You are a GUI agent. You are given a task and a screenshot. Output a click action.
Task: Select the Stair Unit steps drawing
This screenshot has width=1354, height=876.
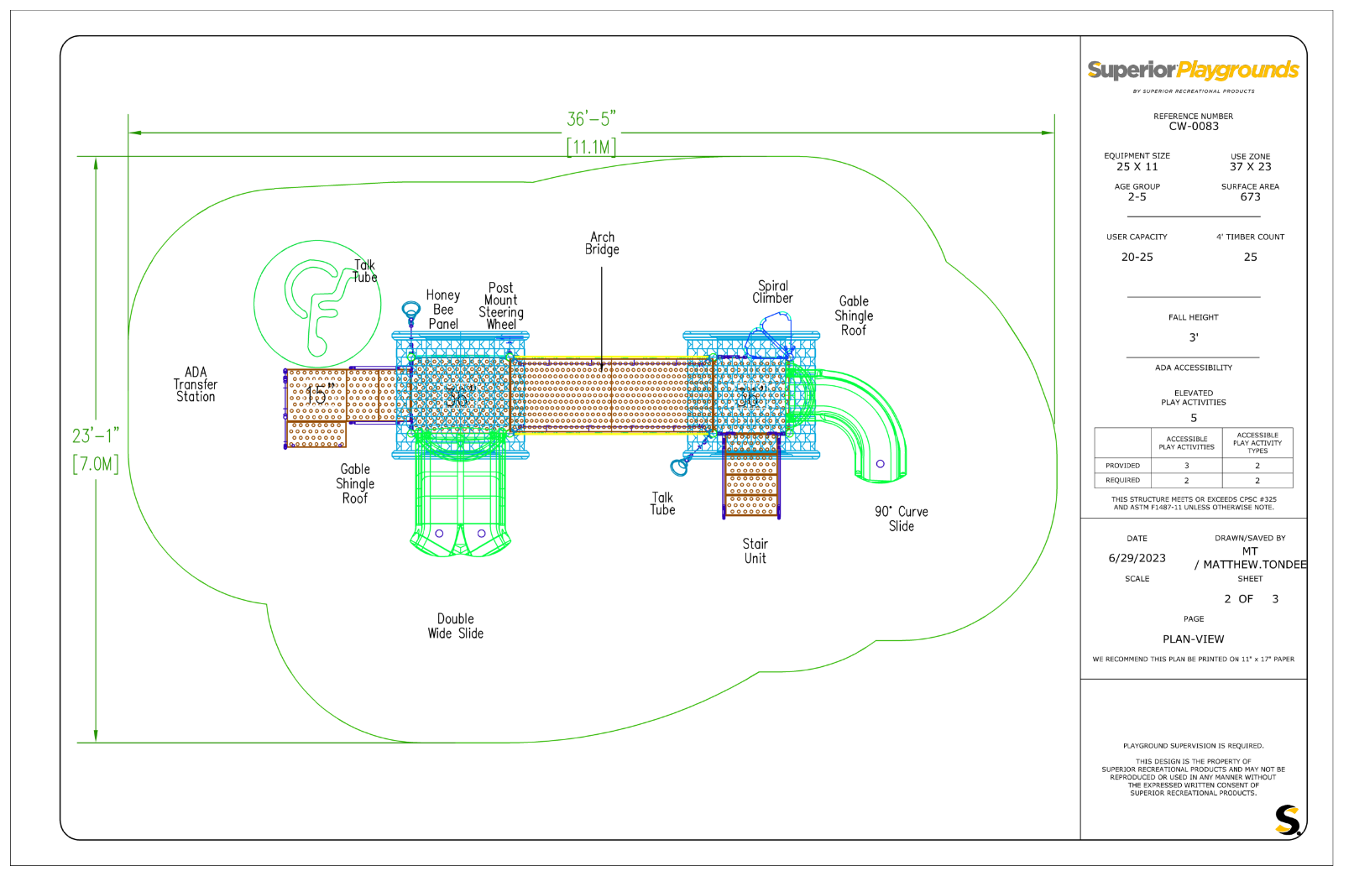pos(750,475)
